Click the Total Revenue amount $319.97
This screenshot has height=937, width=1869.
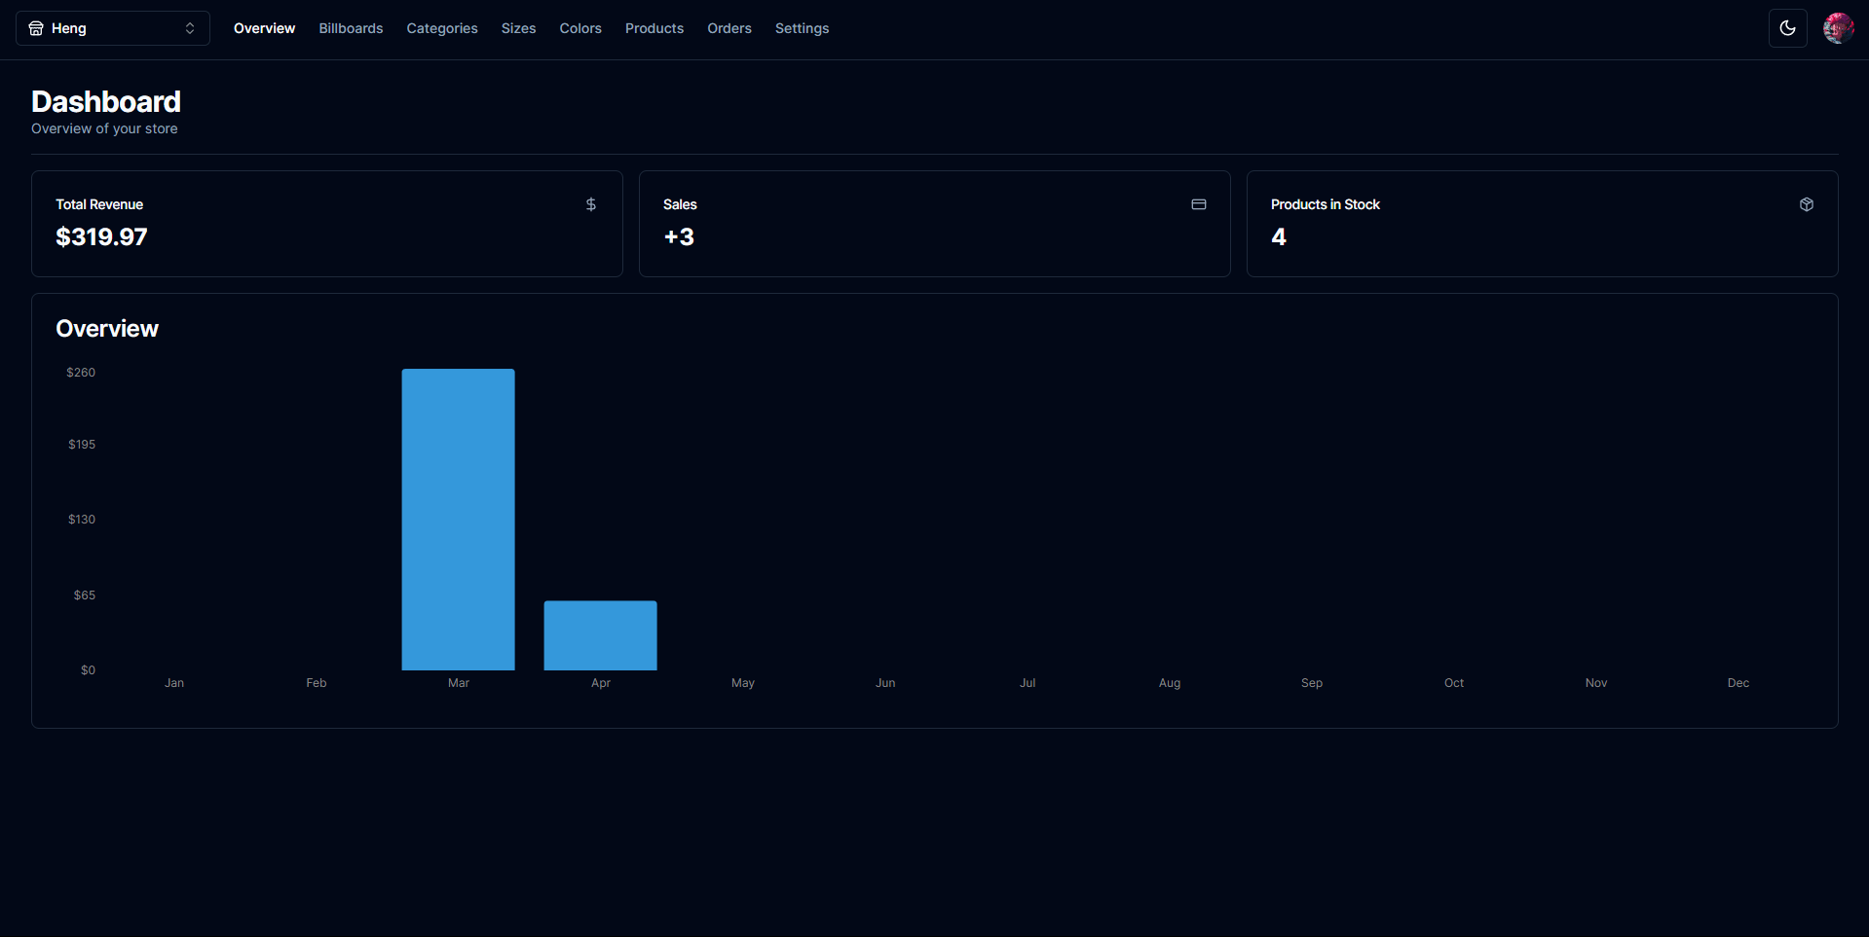[101, 236]
